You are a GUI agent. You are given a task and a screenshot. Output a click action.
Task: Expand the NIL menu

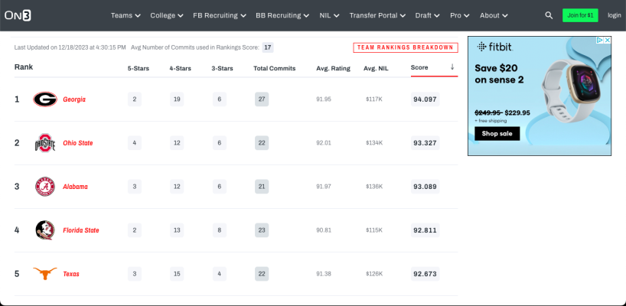pos(329,15)
